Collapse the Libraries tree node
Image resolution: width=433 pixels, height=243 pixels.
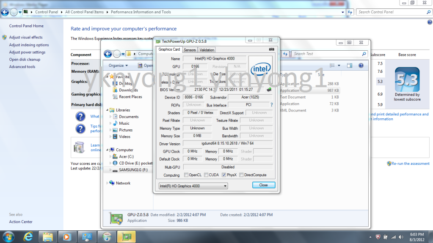[108, 110]
